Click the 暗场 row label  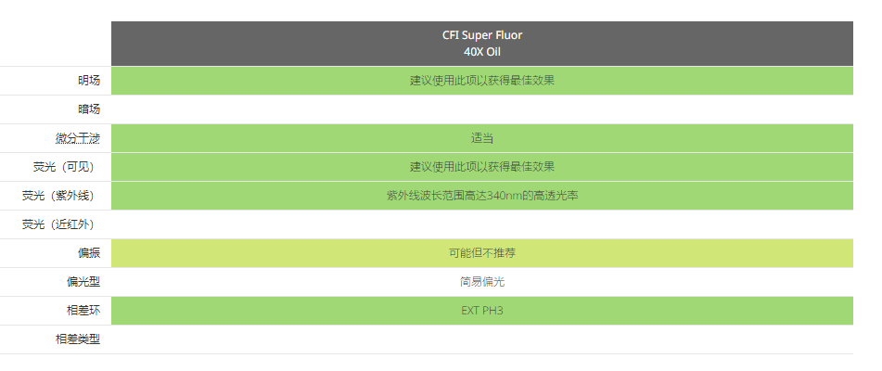coord(89,109)
